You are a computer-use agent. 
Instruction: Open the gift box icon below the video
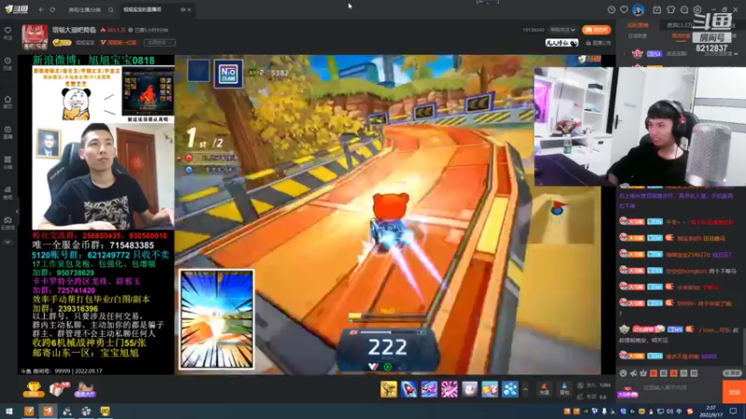click(60, 389)
